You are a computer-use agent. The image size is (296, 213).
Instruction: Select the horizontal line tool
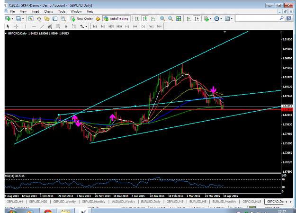[34, 27]
